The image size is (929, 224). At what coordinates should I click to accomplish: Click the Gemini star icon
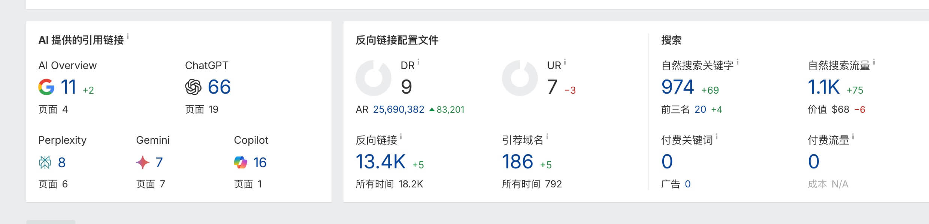(x=143, y=162)
